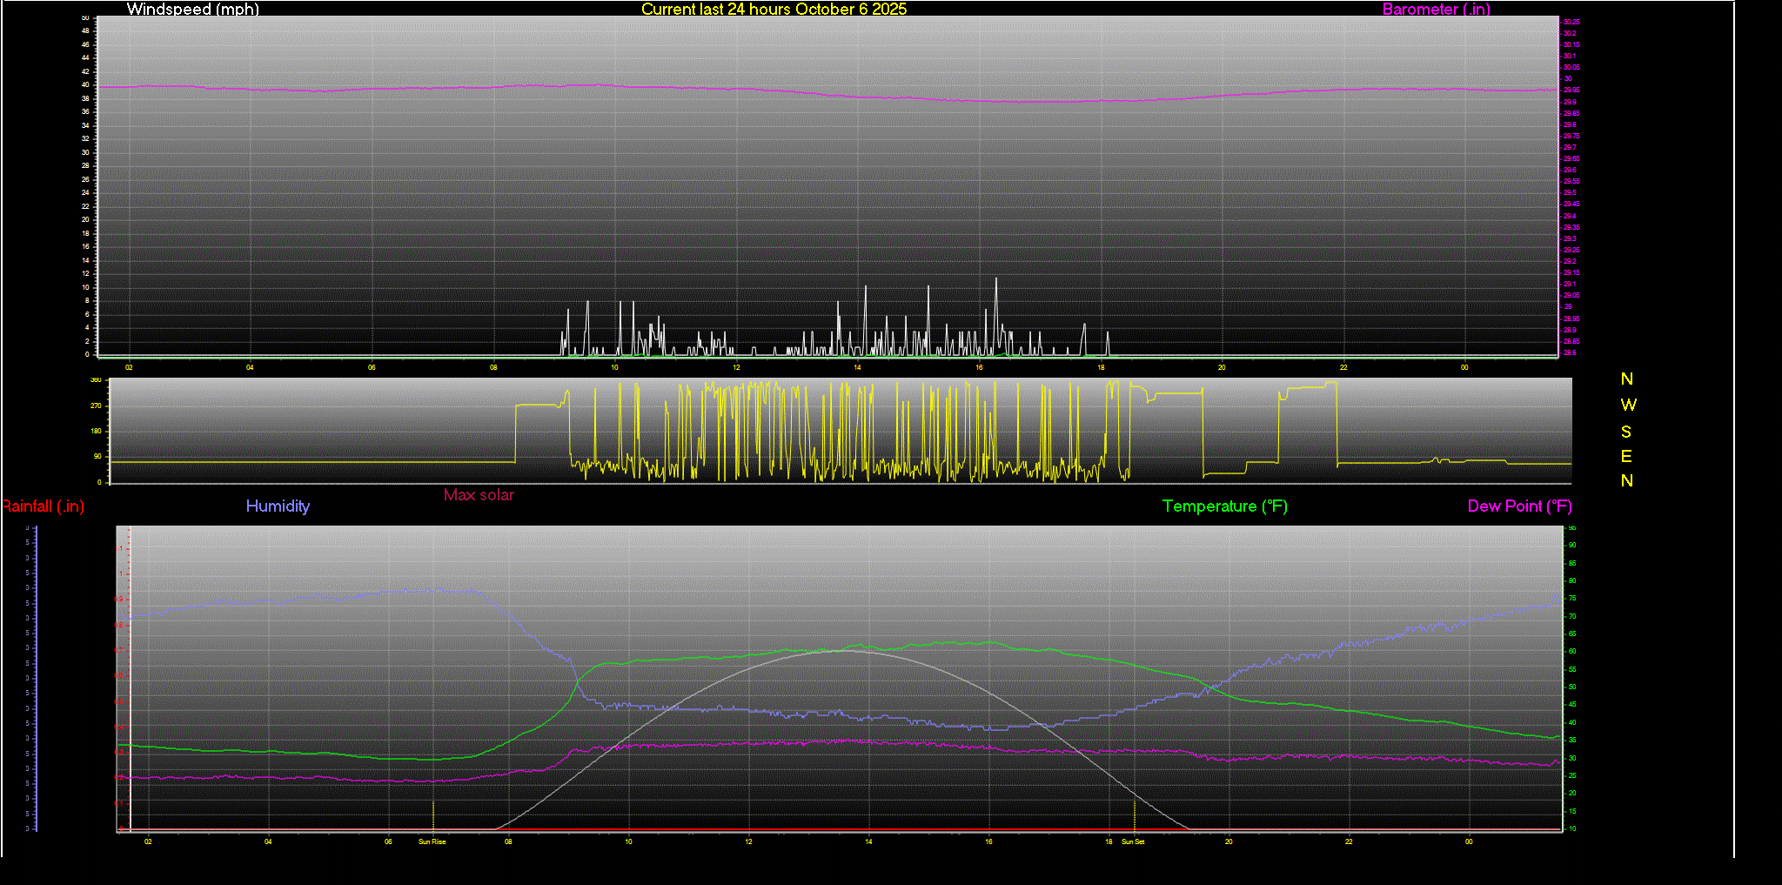Click the Dew Point (°F) legend label
The width and height of the screenshot is (1782, 885).
[1519, 506]
